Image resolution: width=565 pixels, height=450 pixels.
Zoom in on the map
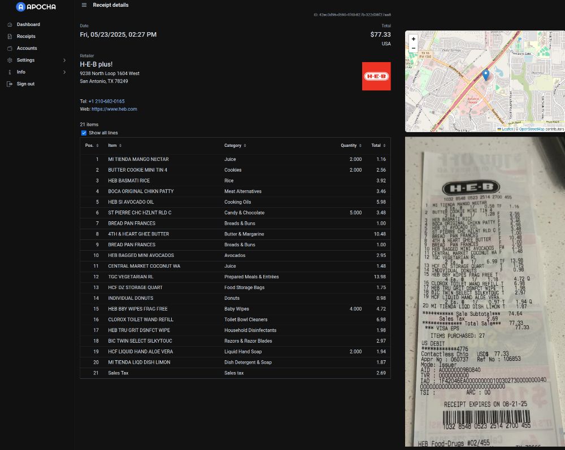point(414,39)
